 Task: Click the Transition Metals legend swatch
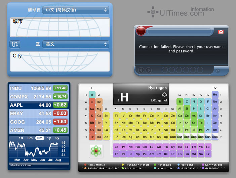(x=123, y=165)
